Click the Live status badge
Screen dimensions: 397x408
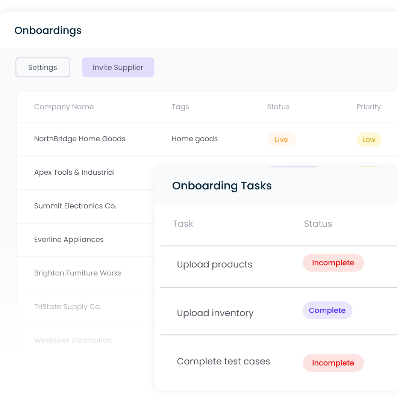coord(281,139)
